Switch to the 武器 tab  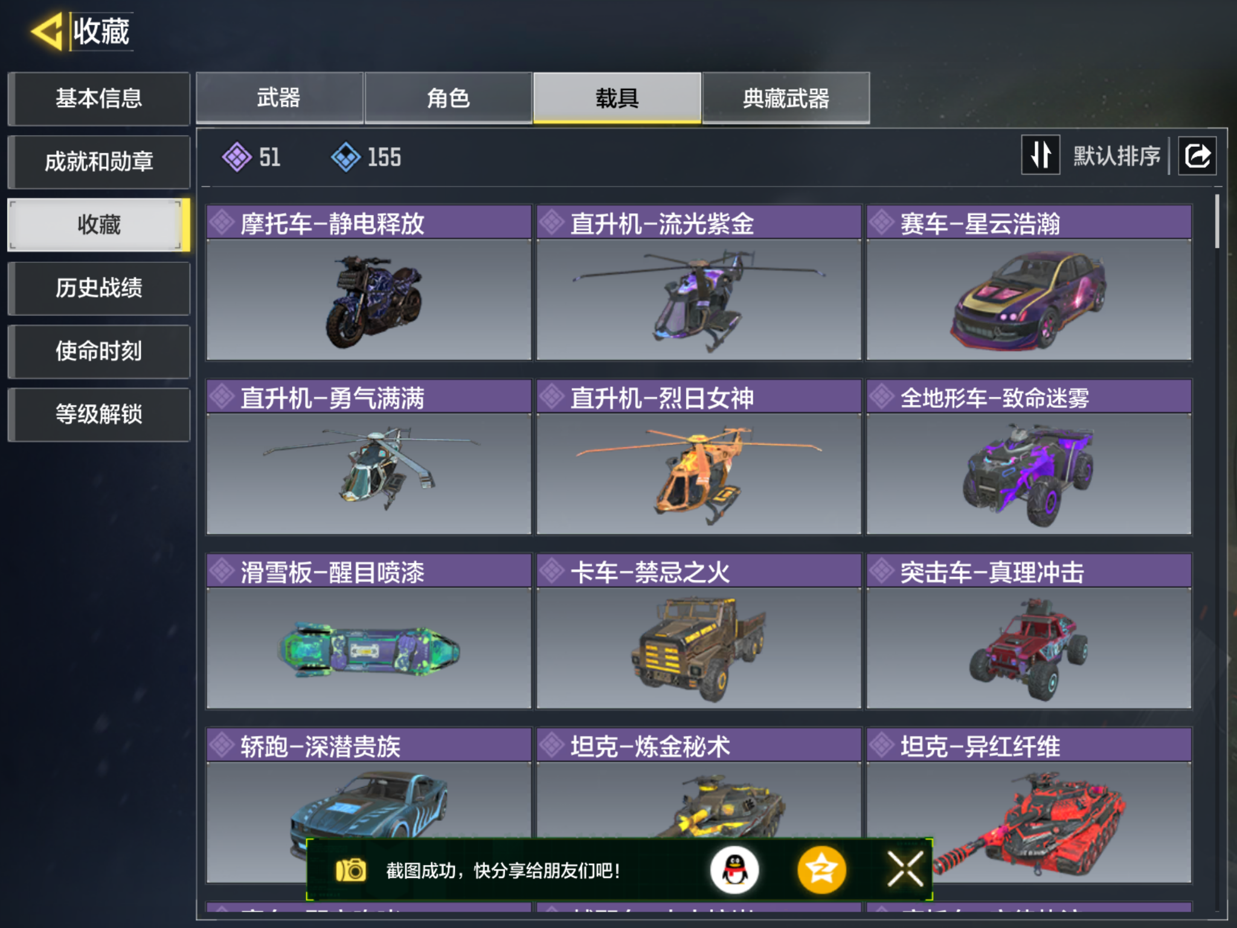[x=279, y=98]
